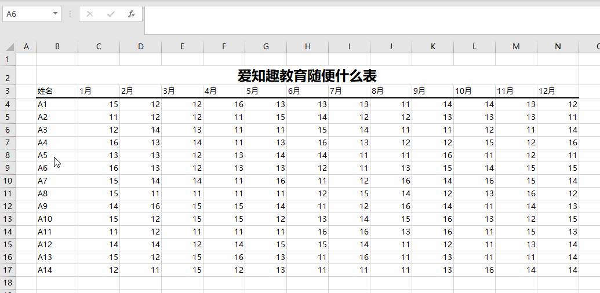The height and width of the screenshot is (293, 600).
Task: Select column H header
Action: click(x=307, y=47)
